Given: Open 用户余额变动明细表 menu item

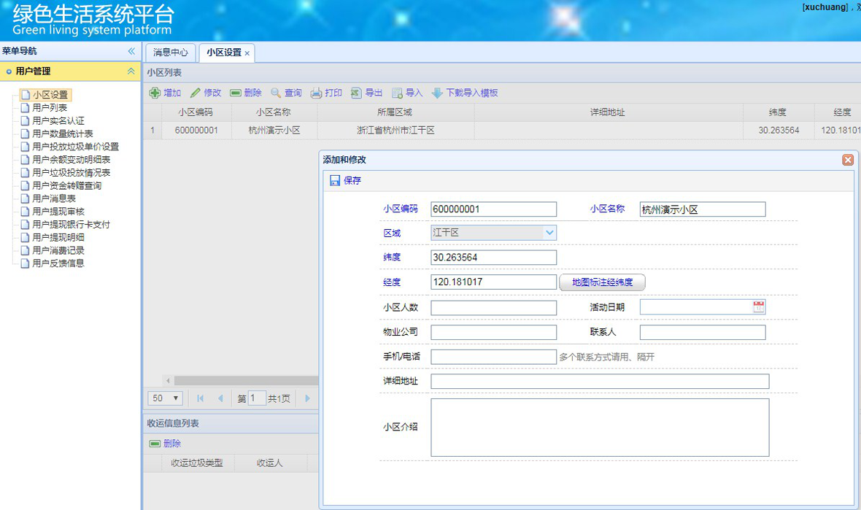Looking at the screenshot, I should 72,160.
